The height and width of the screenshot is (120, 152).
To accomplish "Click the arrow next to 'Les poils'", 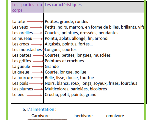I will (36, 84).
